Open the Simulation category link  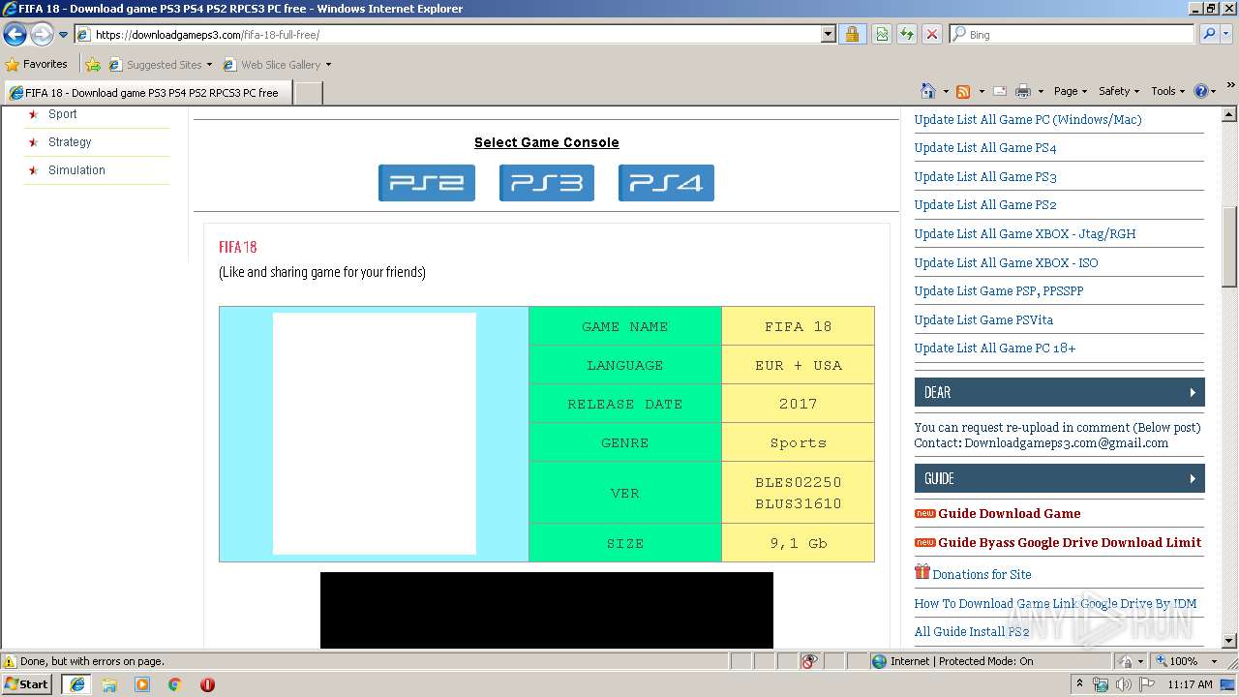76,170
